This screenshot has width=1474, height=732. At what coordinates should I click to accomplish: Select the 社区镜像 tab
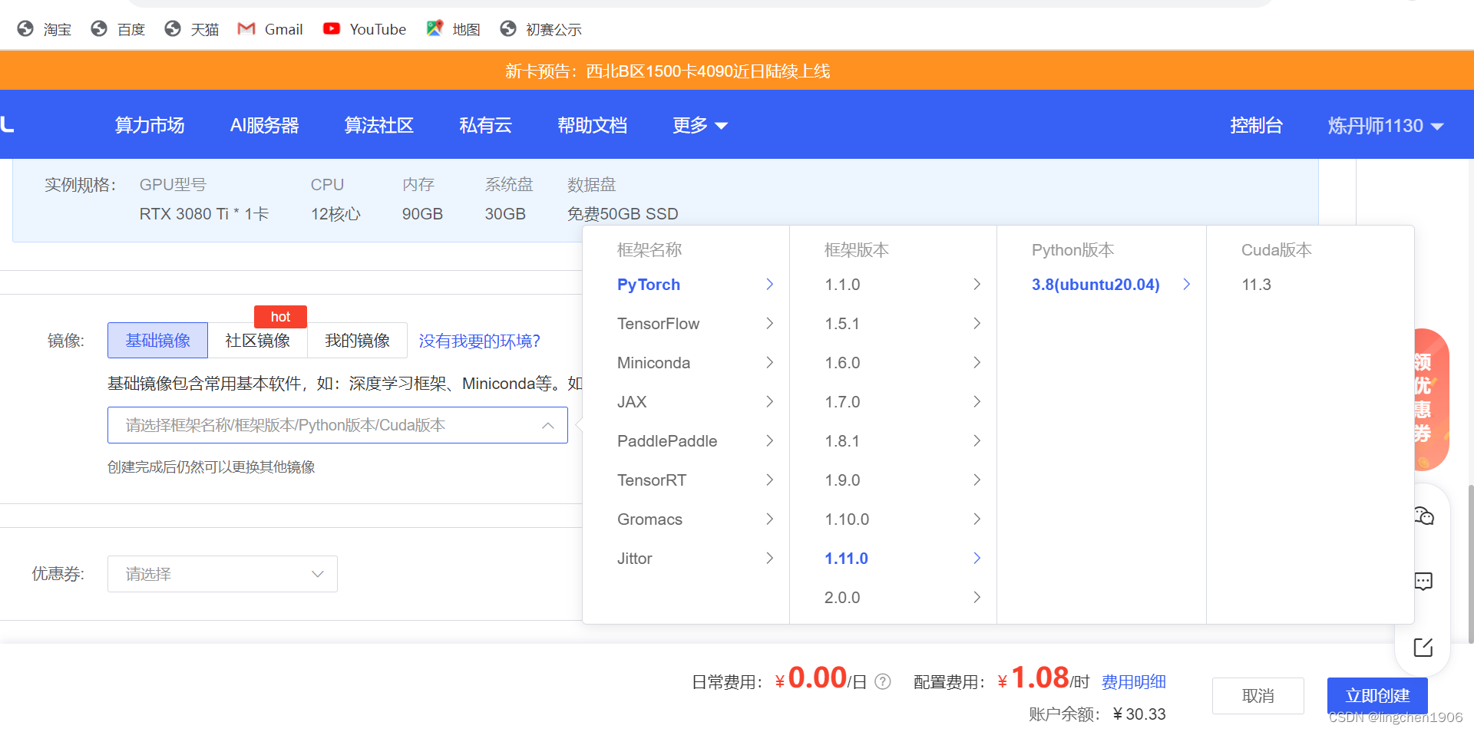[258, 340]
